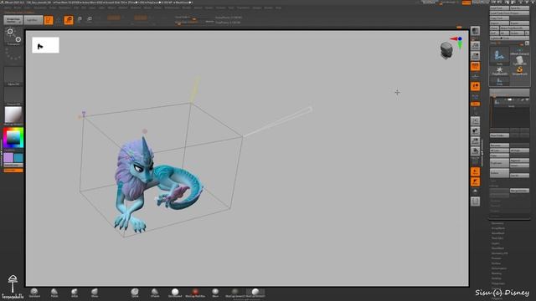The width and height of the screenshot is (536, 301).
Task: Click the Zoom3D icon on right shelf
Action: [475, 141]
